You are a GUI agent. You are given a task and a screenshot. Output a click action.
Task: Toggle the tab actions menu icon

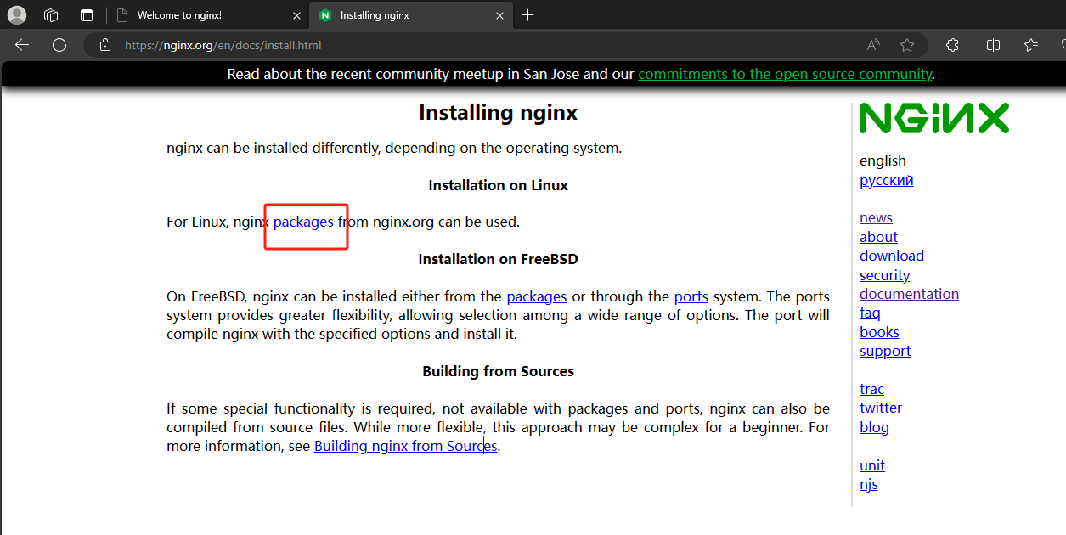point(87,14)
